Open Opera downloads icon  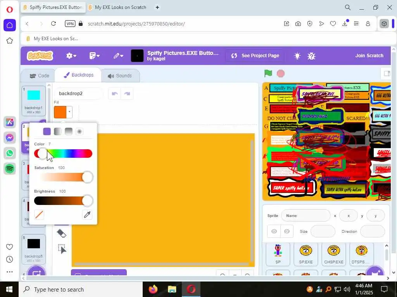pos(345,24)
